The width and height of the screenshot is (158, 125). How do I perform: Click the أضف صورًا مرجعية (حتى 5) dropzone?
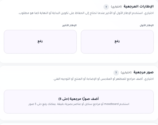point(79,102)
